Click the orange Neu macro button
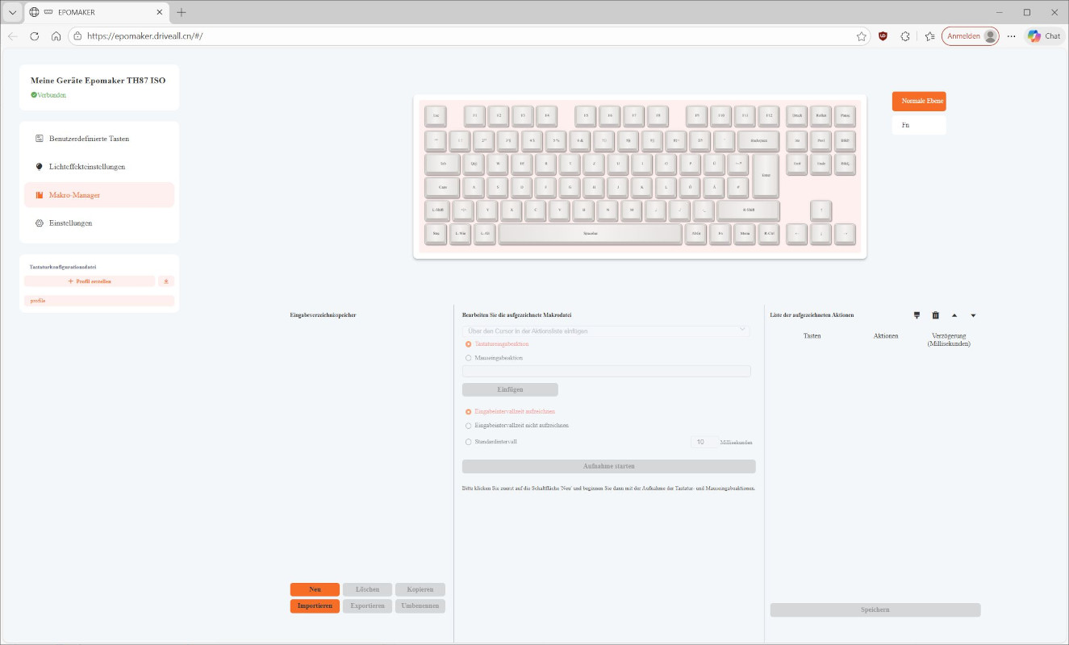1069x645 pixels. [x=315, y=589]
